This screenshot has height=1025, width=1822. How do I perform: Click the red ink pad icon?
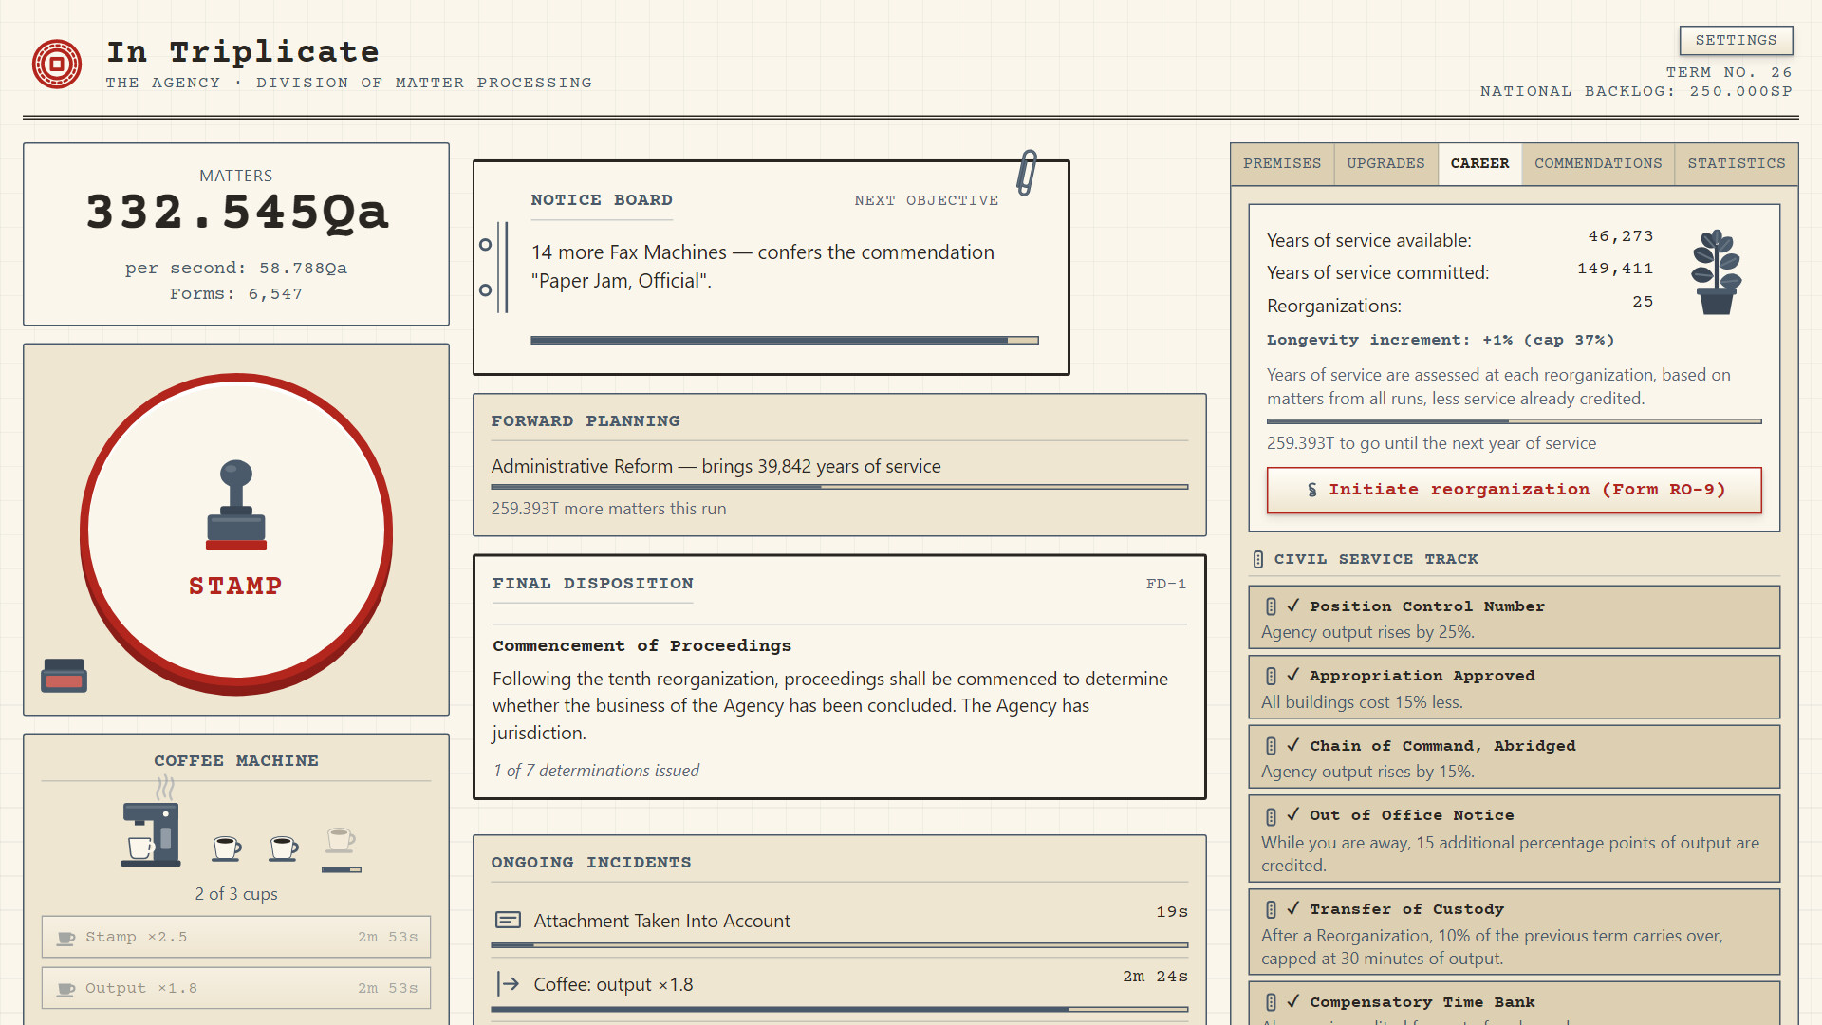coord(65,676)
